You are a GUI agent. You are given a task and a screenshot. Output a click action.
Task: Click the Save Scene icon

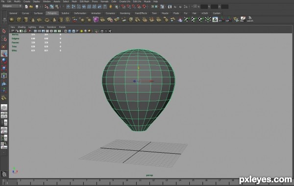tap(37, 7)
